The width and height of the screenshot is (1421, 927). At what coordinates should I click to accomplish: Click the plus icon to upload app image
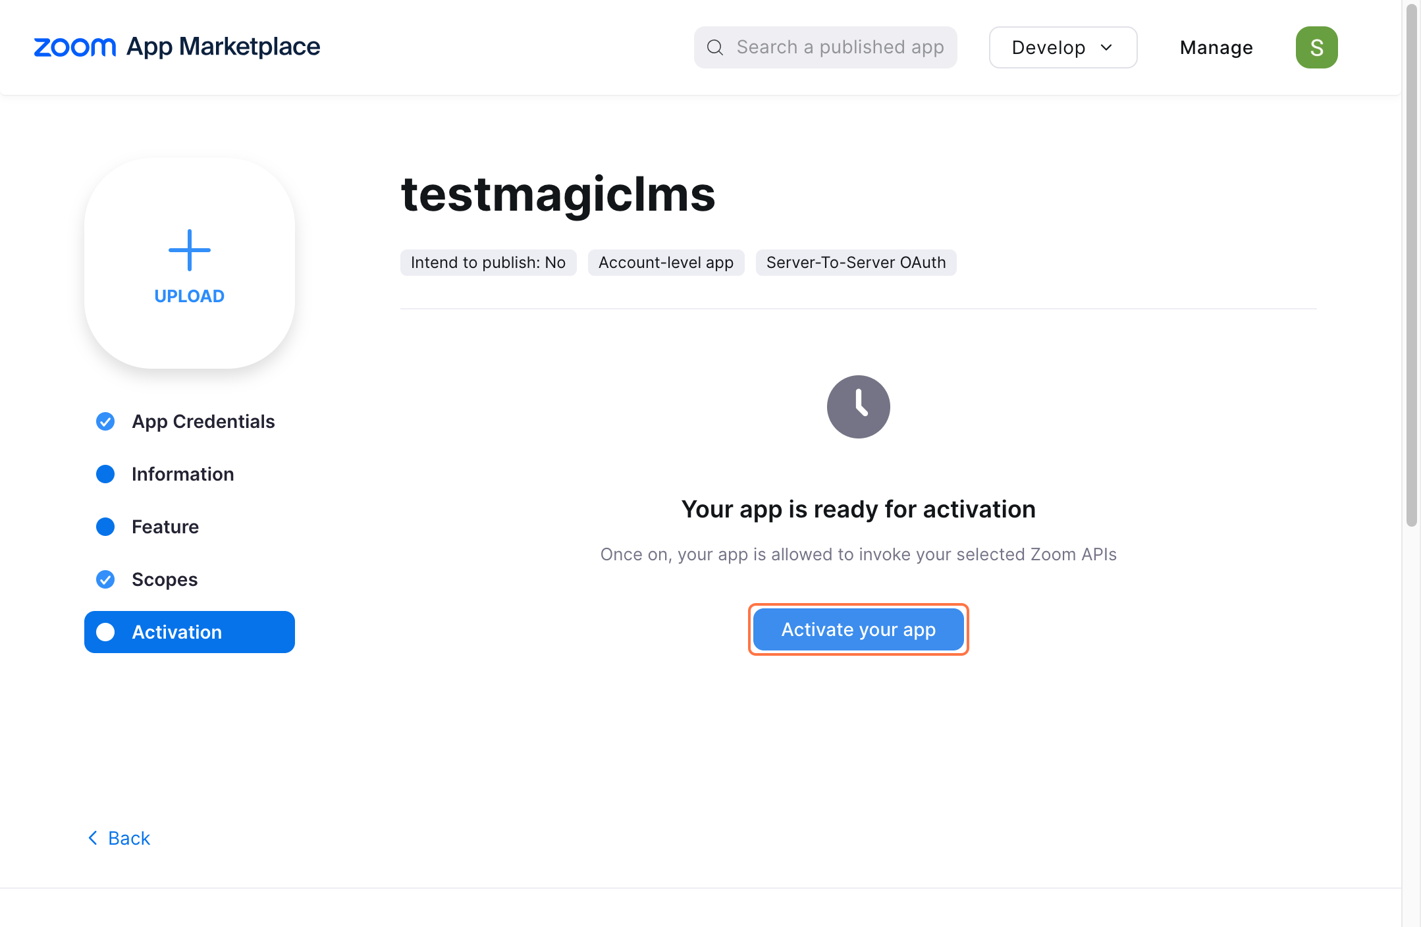[x=190, y=250]
